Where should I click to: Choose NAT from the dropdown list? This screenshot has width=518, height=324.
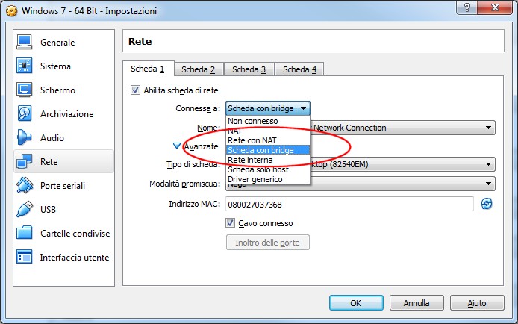[268, 131]
